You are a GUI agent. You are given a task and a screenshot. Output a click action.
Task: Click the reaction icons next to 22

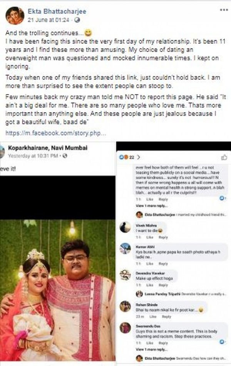point(122,157)
